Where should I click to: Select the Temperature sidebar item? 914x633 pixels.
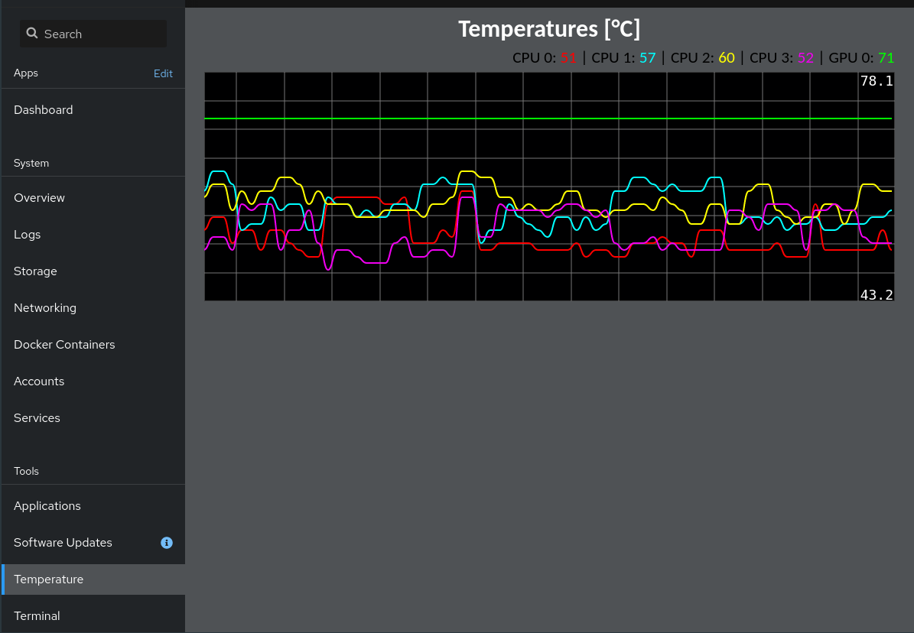(x=93, y=579)
